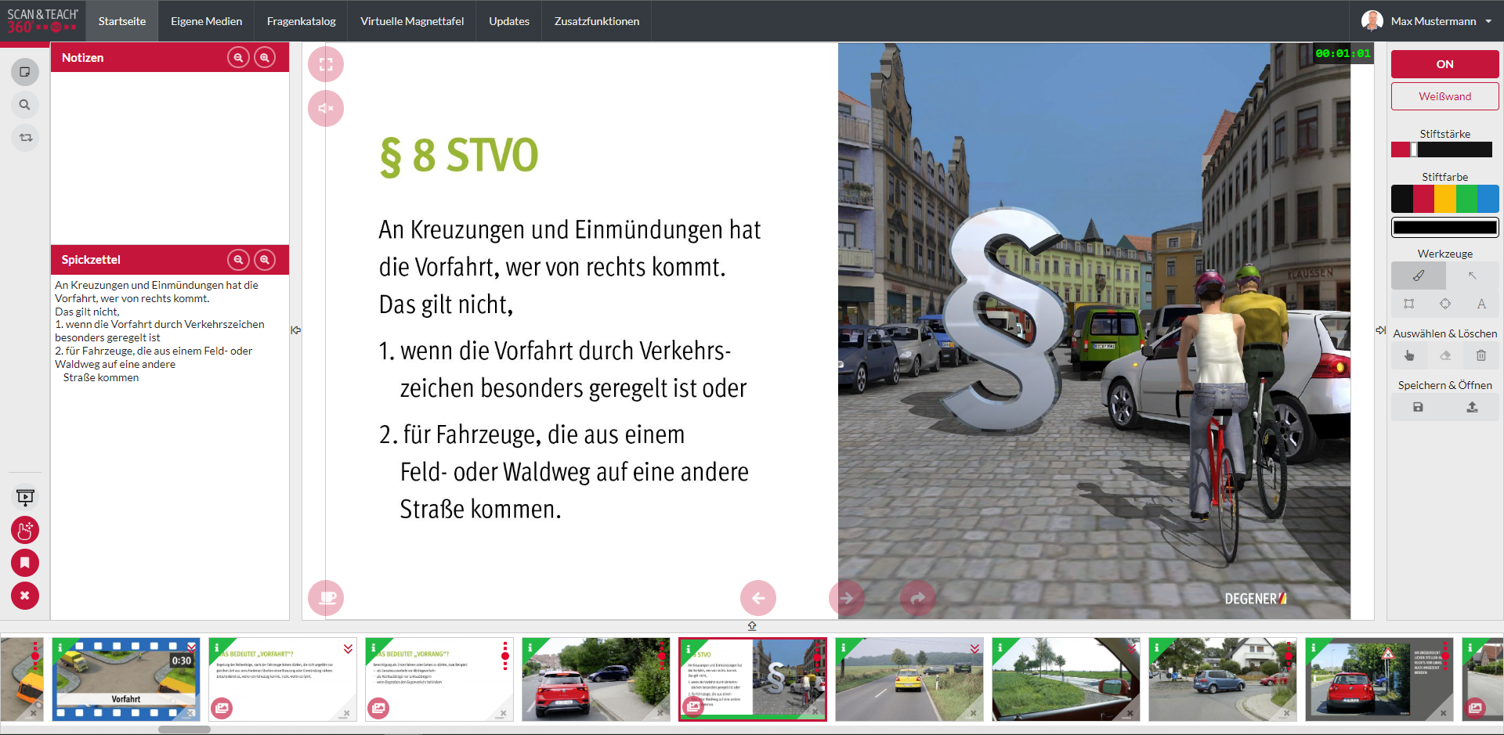Open a saved drawing with upload icon
The height and width of the screenshot is (735, 1504).
[x=1473, y=407]
